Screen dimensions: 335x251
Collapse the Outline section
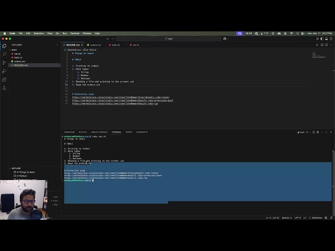click(34, 168)
